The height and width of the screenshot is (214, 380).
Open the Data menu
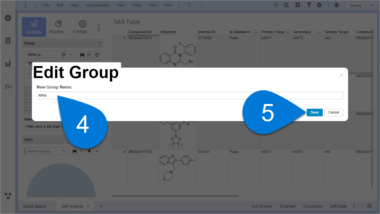[74, 5]
